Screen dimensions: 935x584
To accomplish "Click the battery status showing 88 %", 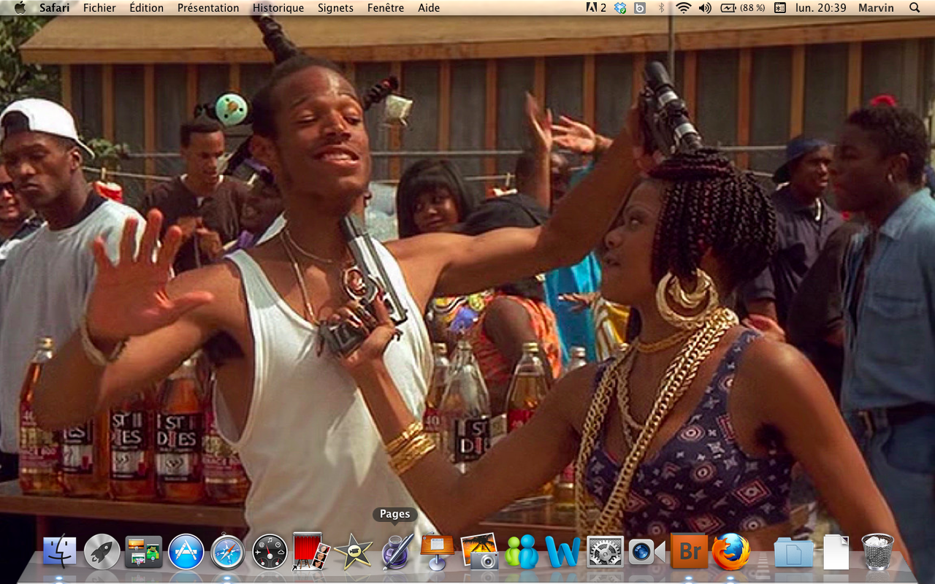I will (743, 7).
